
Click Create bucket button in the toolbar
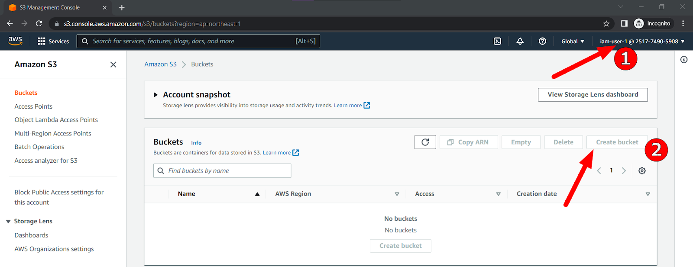click(x=617, y=142)
